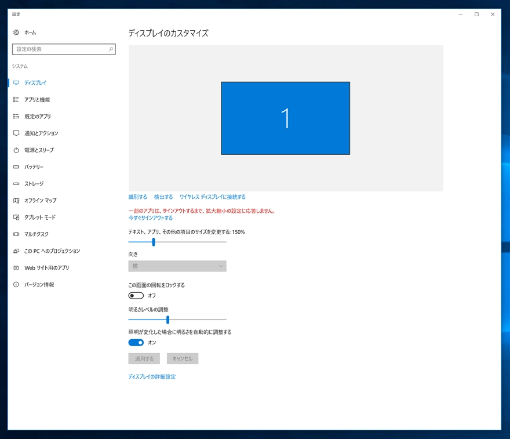510x439 pixels.
Task: Click the アプリと機能 list icon
Action: tap(16, 100)
